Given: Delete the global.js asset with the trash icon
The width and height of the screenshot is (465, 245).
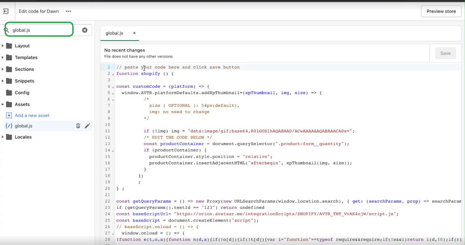Looking at the screenshot, I should tap(78, 126).
